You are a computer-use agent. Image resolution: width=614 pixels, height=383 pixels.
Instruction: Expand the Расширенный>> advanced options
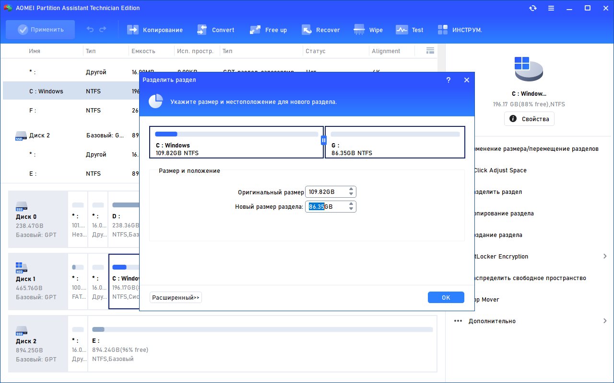[x=176, y=297]
